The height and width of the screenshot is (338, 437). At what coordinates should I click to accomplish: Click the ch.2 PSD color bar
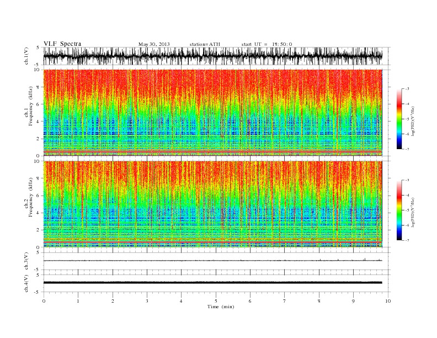click(399, 210)
